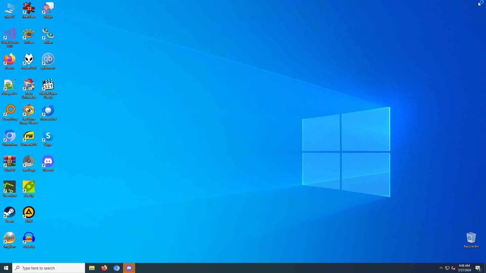Open the Windows Start menu

pyautogui.click(x=6, y=268)
